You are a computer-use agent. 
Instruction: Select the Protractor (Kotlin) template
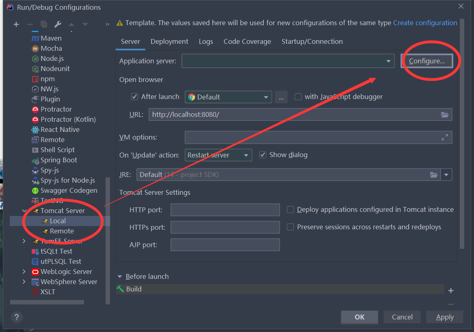pyautogui.click(x=68, y=119)
